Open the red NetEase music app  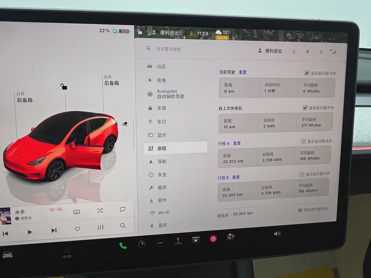(213, 239)
